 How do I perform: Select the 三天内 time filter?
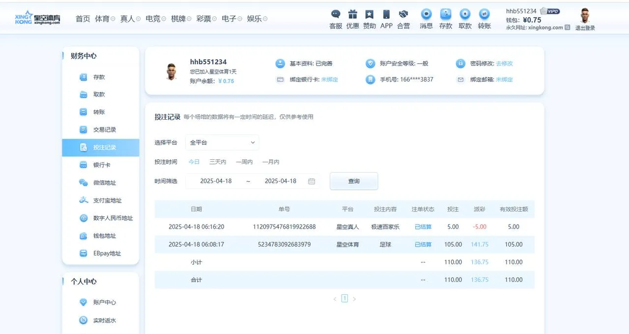point(217,162)
